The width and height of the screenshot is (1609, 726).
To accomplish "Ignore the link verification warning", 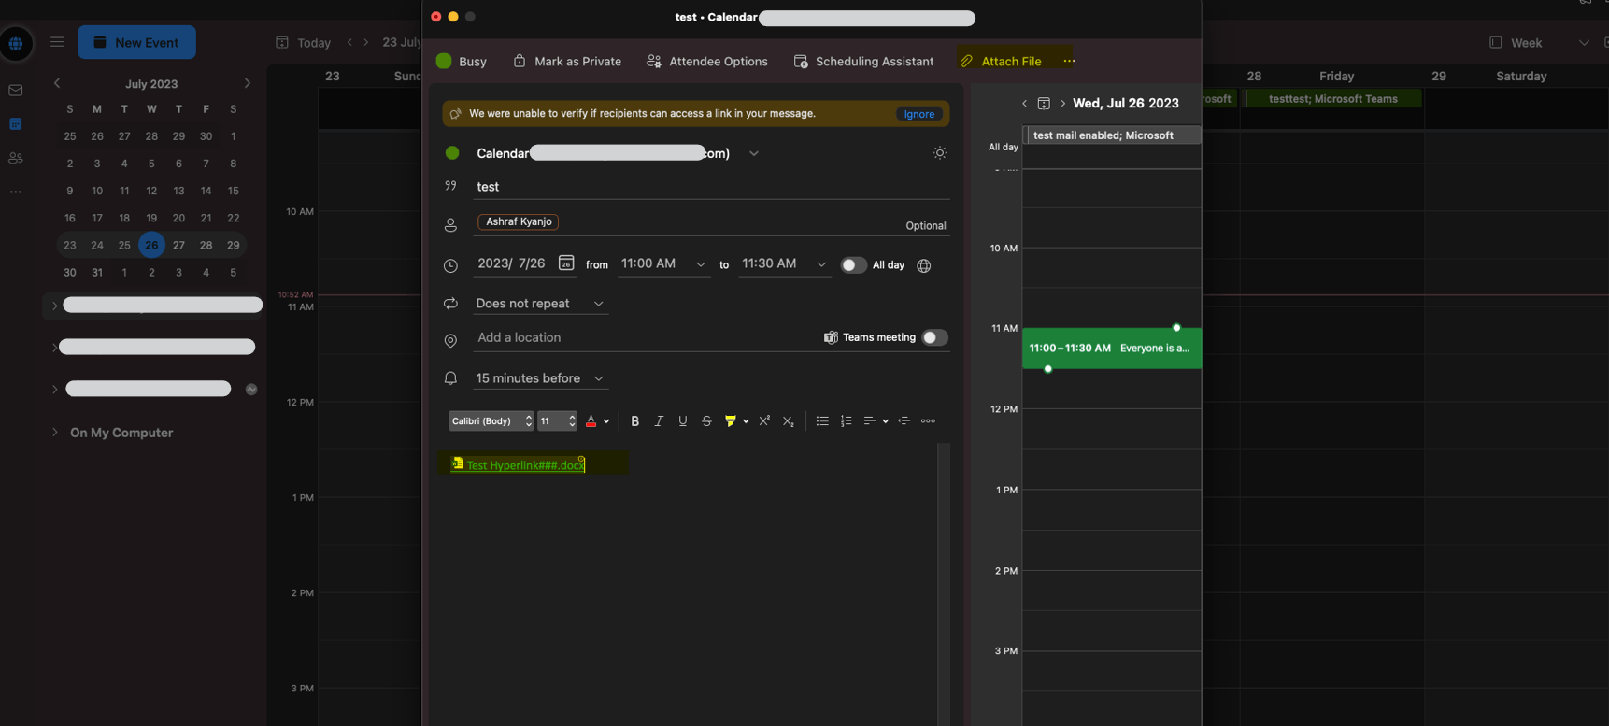I will 919,114.
